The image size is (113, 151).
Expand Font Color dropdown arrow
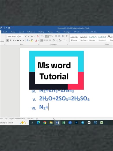(38, 40)
